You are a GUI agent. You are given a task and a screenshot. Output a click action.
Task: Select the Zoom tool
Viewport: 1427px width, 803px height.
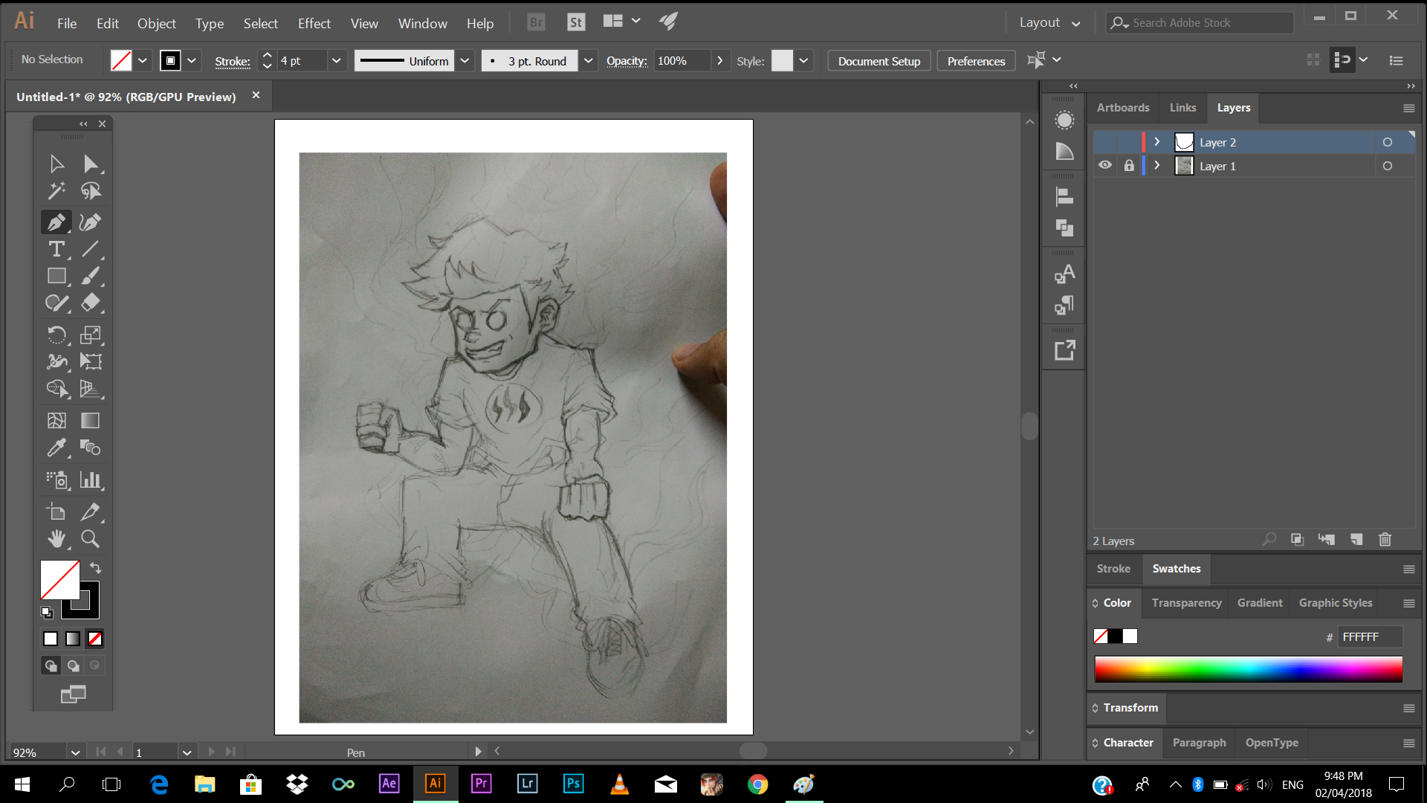90,538
